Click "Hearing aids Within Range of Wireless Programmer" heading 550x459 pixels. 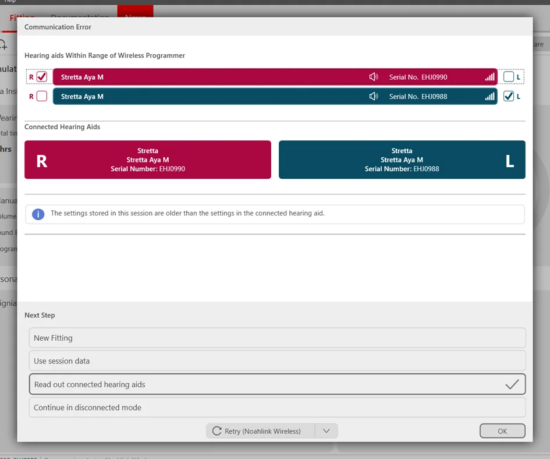(105, 55)
